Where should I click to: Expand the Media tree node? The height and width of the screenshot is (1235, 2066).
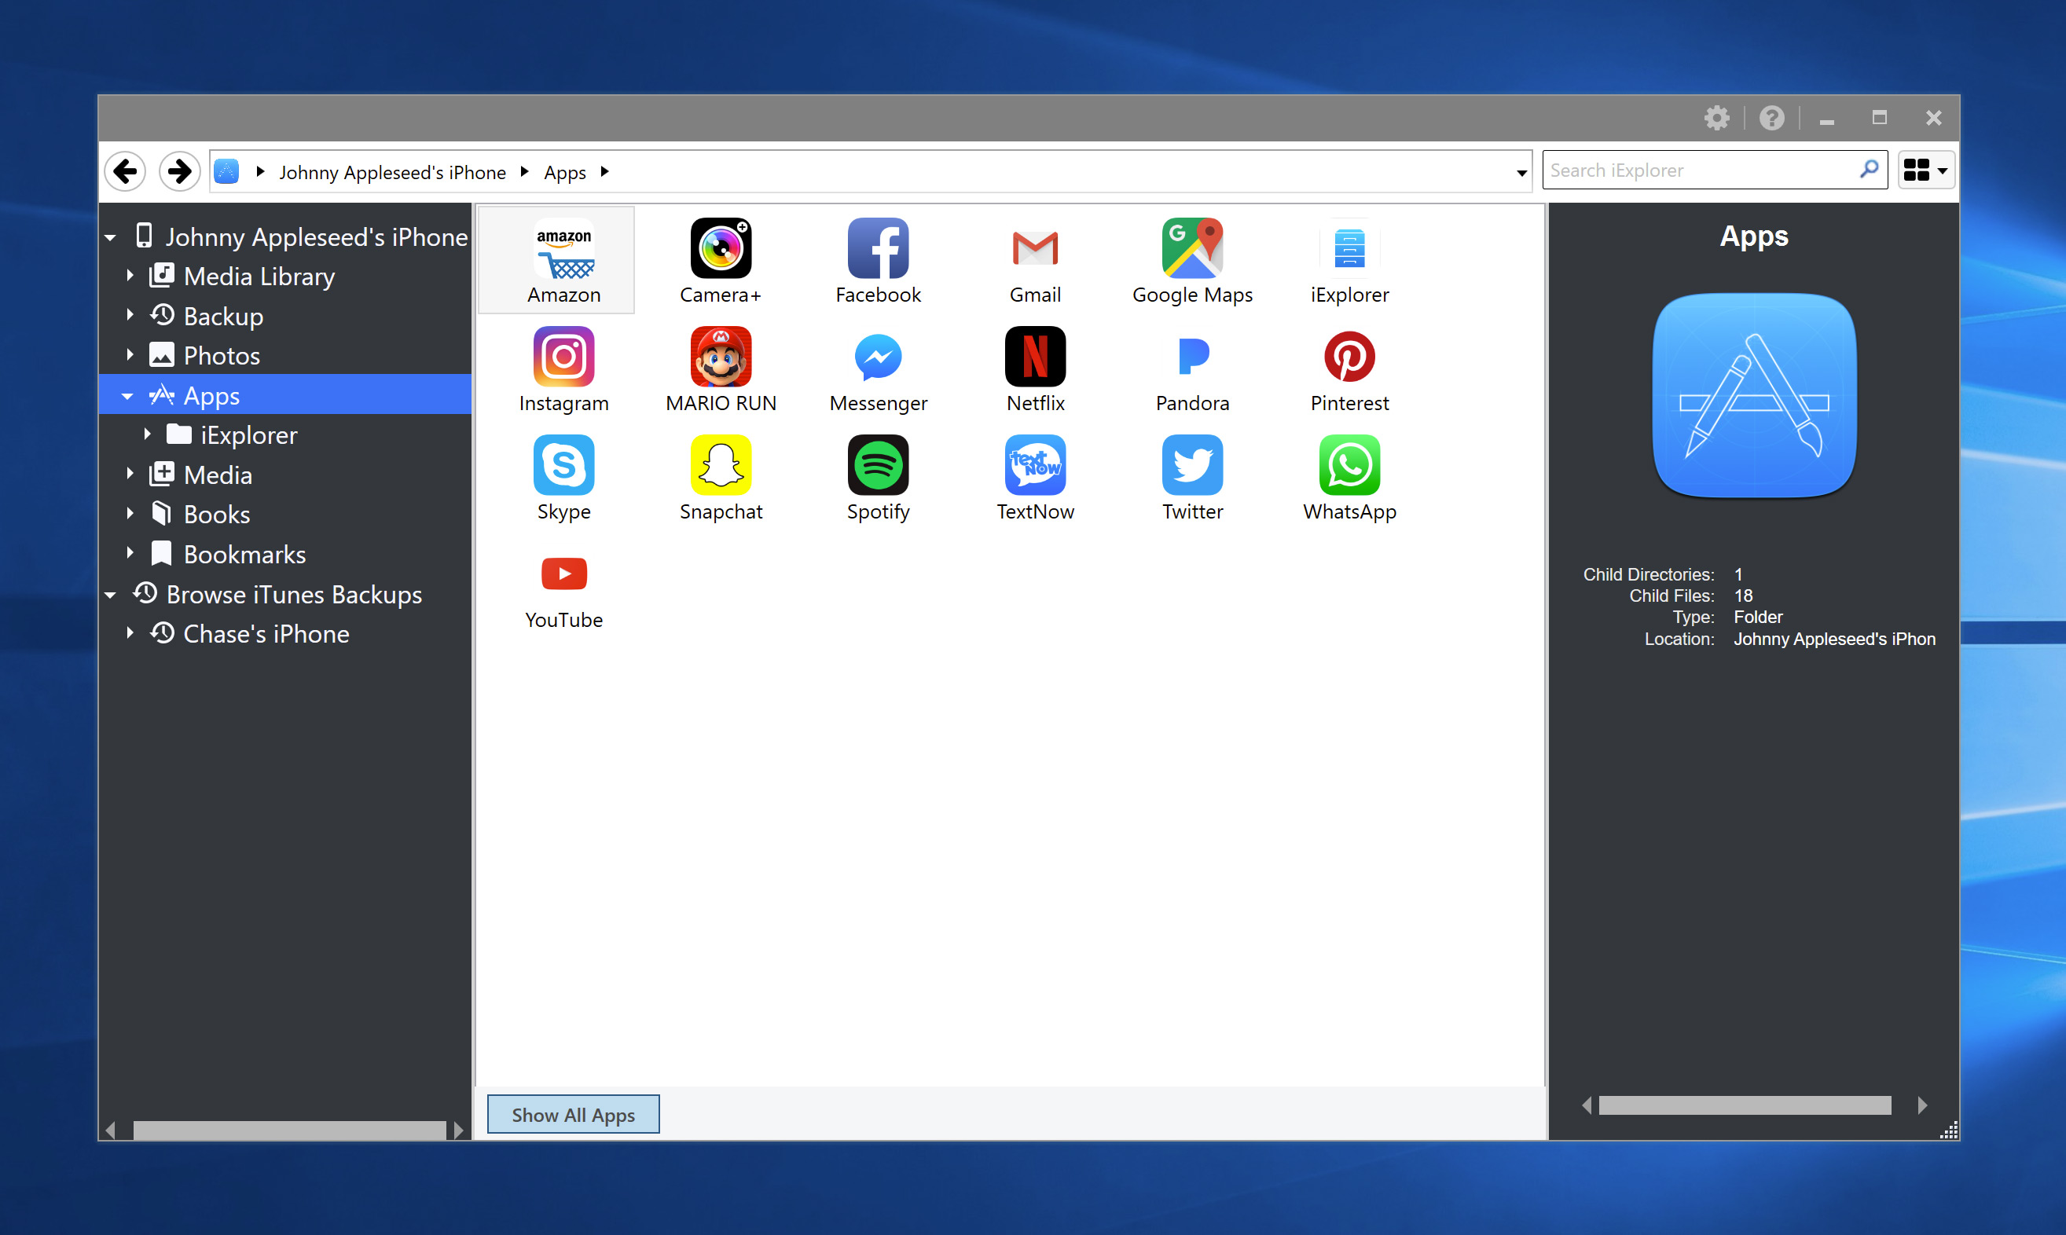[130, 475]
